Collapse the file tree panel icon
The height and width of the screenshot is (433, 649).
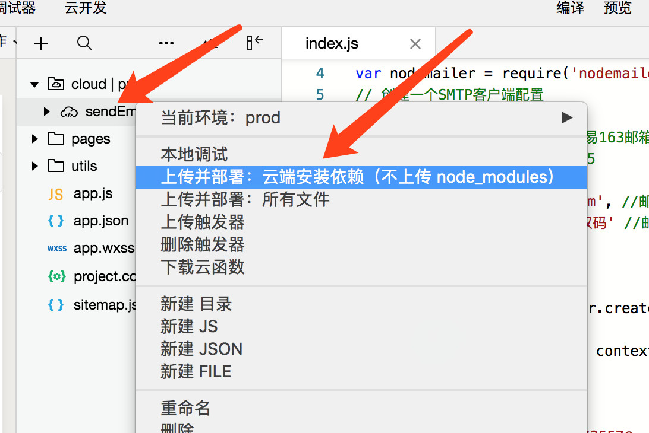click(x=254, y=42)
